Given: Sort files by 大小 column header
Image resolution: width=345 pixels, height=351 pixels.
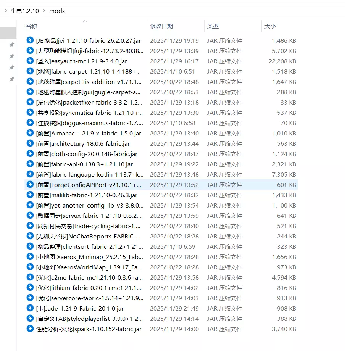Looking at the screenshot, I should pyautogui.click(x=270, y=26).
